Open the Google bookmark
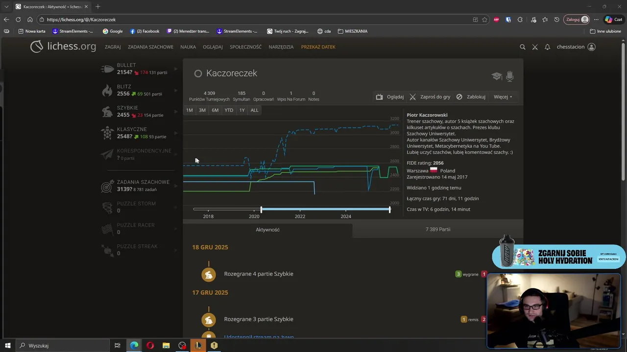The width and height of the screenshot is (627, 352). click(x=113, y=31)
